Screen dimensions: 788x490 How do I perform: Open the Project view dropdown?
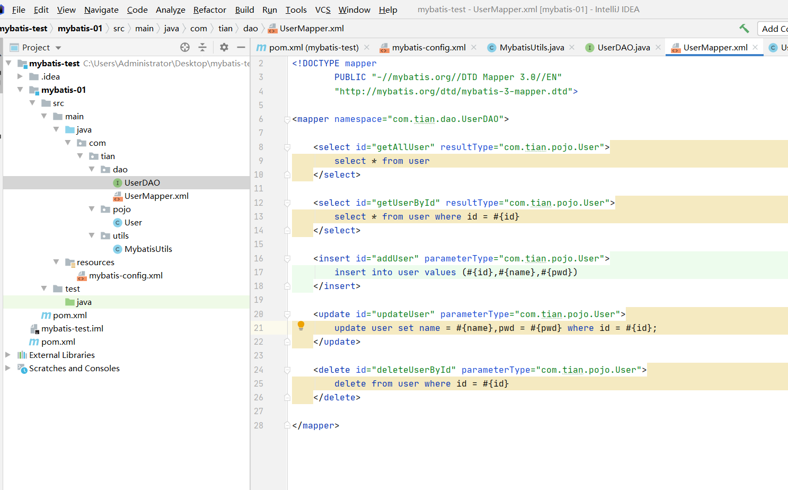tap(58, 48)
